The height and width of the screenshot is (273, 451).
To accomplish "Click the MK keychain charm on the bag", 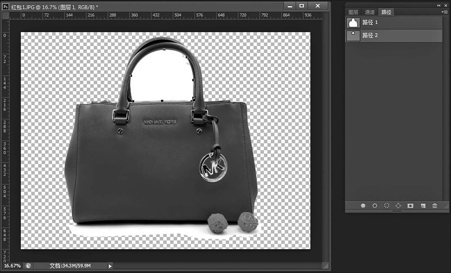I will 213,167.
